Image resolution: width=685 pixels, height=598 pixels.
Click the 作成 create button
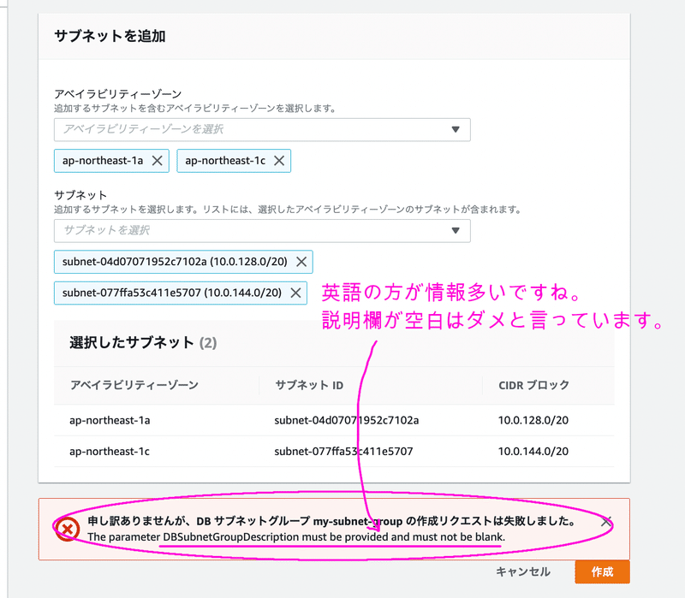point(602,571)
